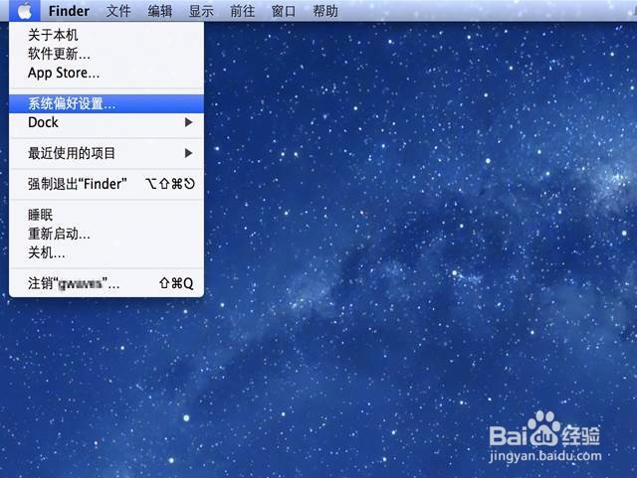Click the Apple logo menu icon
This screenshot has width=637, height=478.
coord(24,11)
